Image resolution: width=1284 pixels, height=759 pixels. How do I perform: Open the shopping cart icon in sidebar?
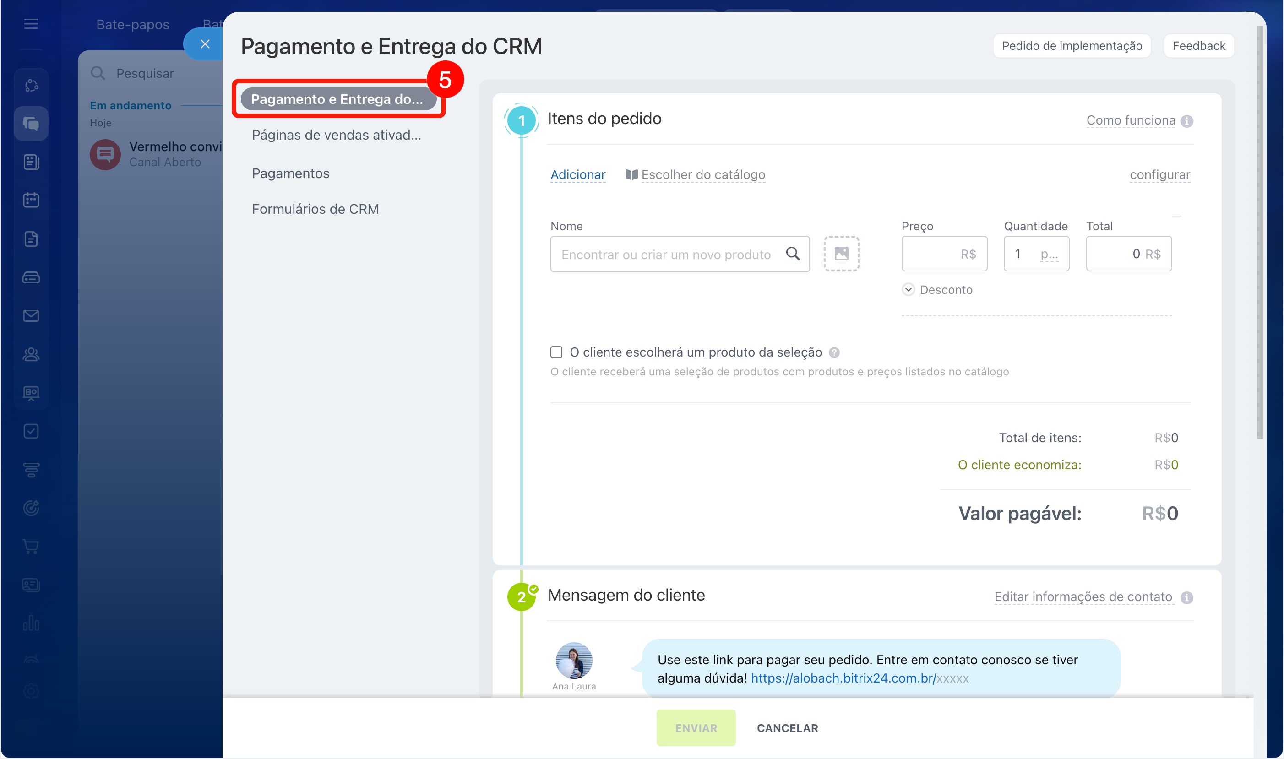pos(31,546)
